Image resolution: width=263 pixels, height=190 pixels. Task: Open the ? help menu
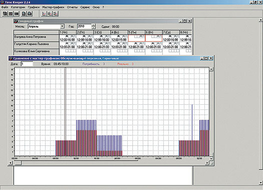[x=103, y=7]
